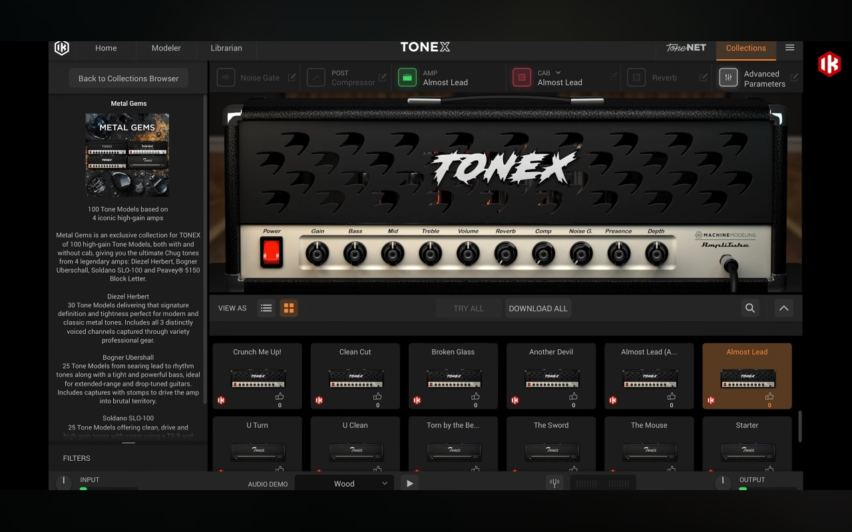The height and width of the screenshot is (532, 852).
Task: Select the Almost Lead (A... tone model
Action: click(x=649, y=376)
